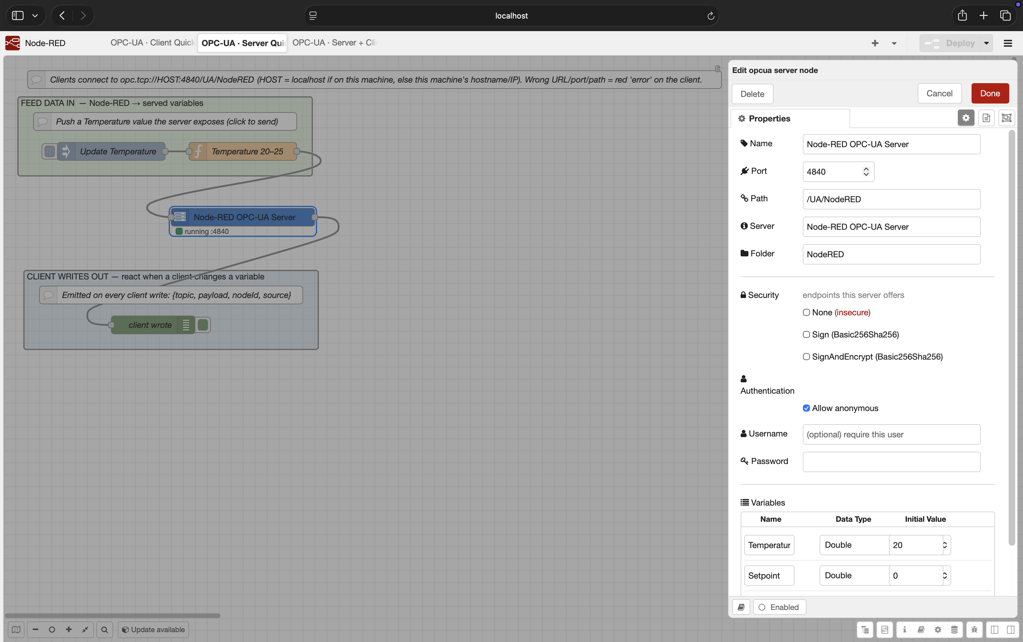Select OPC-UA Server Quick flow tab
This screenshot has width=1023, height=642.
click(242, 43)
